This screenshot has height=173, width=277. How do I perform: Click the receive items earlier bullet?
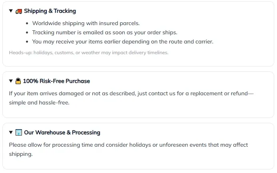pyautogui.click(x=122, y=41)
